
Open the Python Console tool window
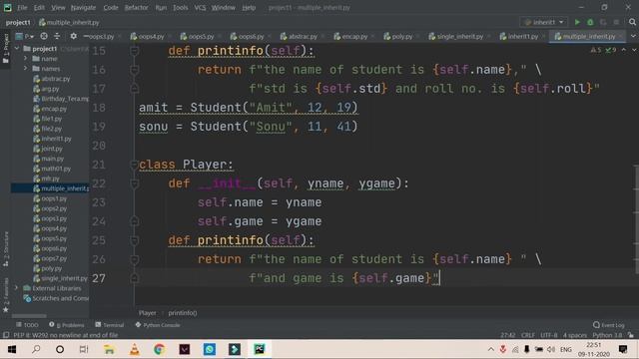(x=158, y=325)
